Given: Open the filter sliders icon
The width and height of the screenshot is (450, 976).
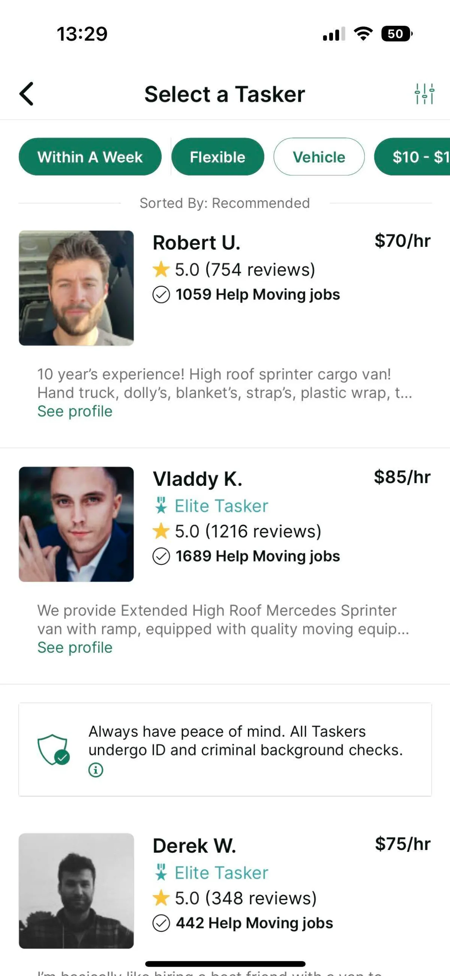Looking at the screenshot, I should [424, 93].
